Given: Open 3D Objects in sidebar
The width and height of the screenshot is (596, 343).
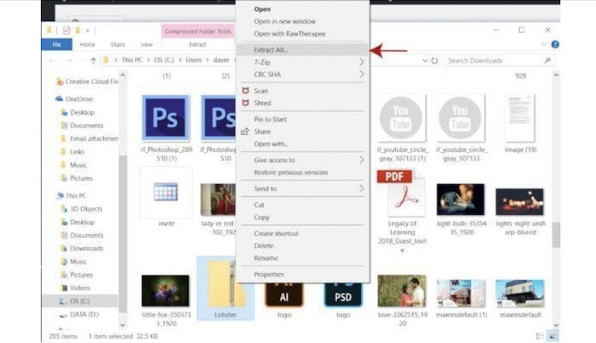Looking at the screenshot, I should click(x=82, y=209).
